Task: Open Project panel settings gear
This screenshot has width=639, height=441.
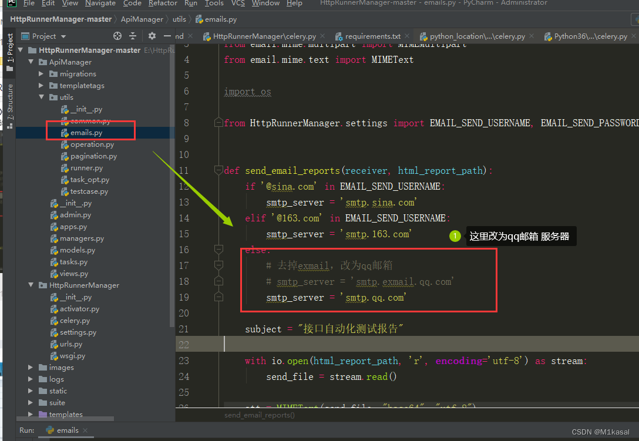Action: (152, 36)
